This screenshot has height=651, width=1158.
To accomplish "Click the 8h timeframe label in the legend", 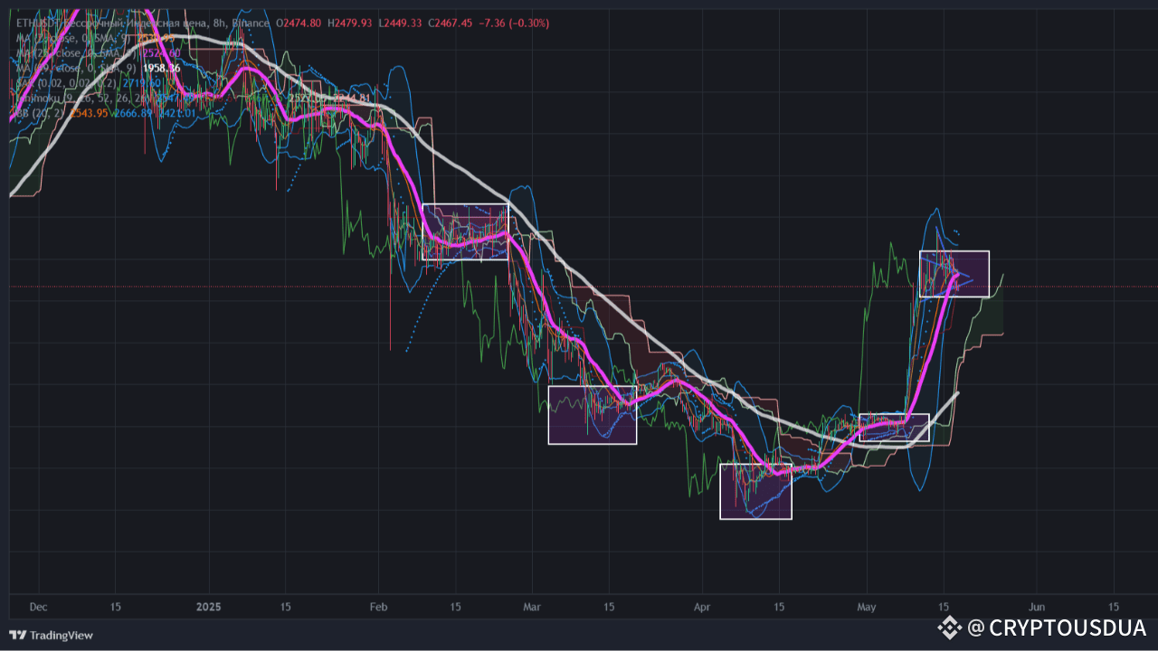I will pos(219,23).
